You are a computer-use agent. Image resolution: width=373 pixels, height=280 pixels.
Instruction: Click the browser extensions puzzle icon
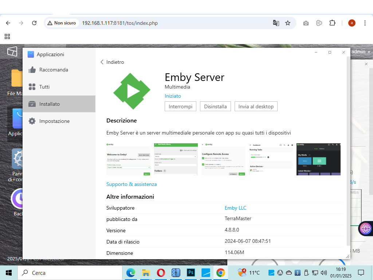332,23
